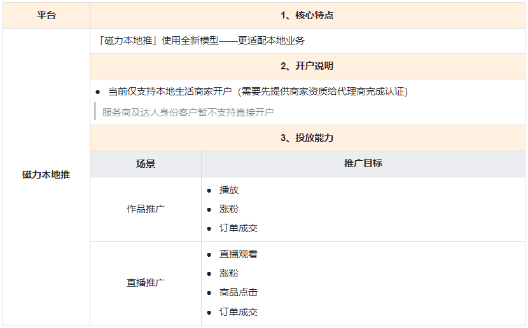Click the 播放 bullet item
The width and height of the screenshot is (528, 328).
pos(229,190)
